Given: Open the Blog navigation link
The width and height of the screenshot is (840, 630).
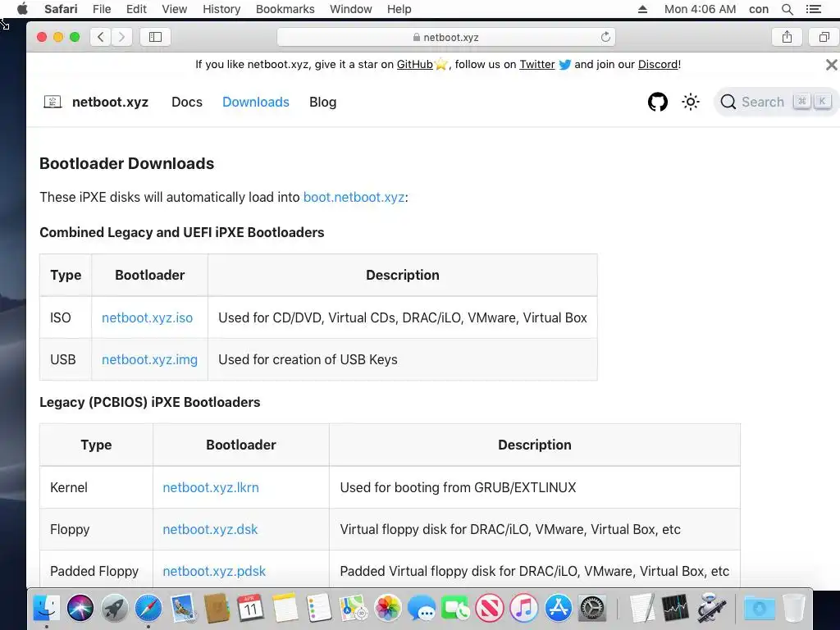Looking at the screenshot, I should [x=322, y=102].
